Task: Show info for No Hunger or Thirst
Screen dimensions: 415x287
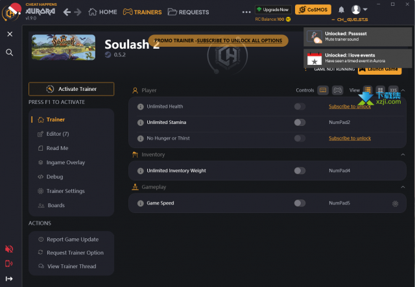Action: [x=141, y=138]
